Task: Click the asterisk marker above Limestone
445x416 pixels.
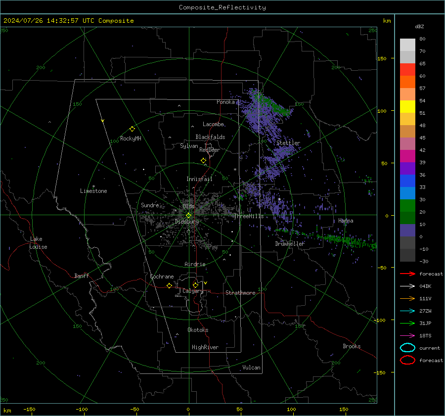Action: click(x=93, y=186)
